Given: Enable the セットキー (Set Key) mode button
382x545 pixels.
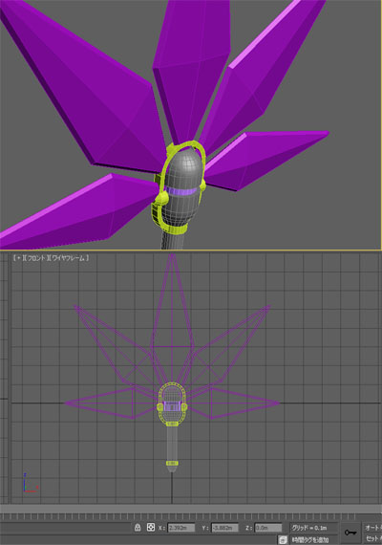Looking at the screenshot, I should tap(373, 538).
